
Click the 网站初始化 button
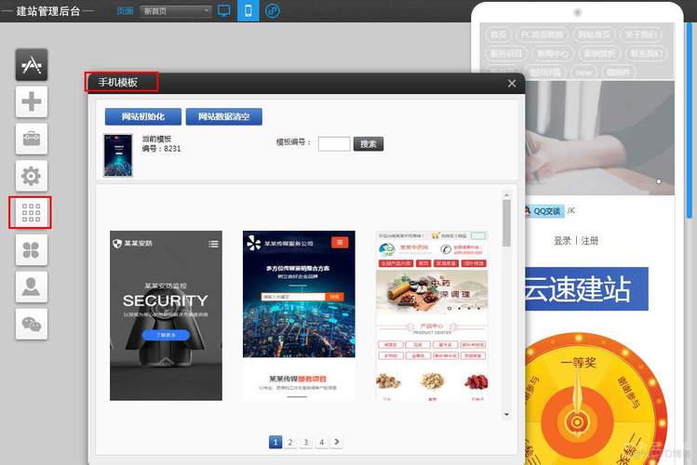coord(143,116)
